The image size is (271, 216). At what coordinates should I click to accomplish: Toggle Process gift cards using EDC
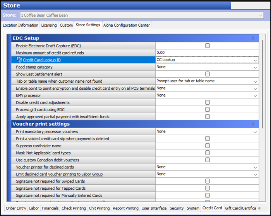pos(208,109)
